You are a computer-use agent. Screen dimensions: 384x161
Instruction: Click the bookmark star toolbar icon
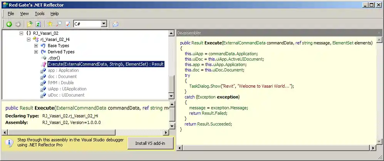pyautogui.click(x=50, y=24)
